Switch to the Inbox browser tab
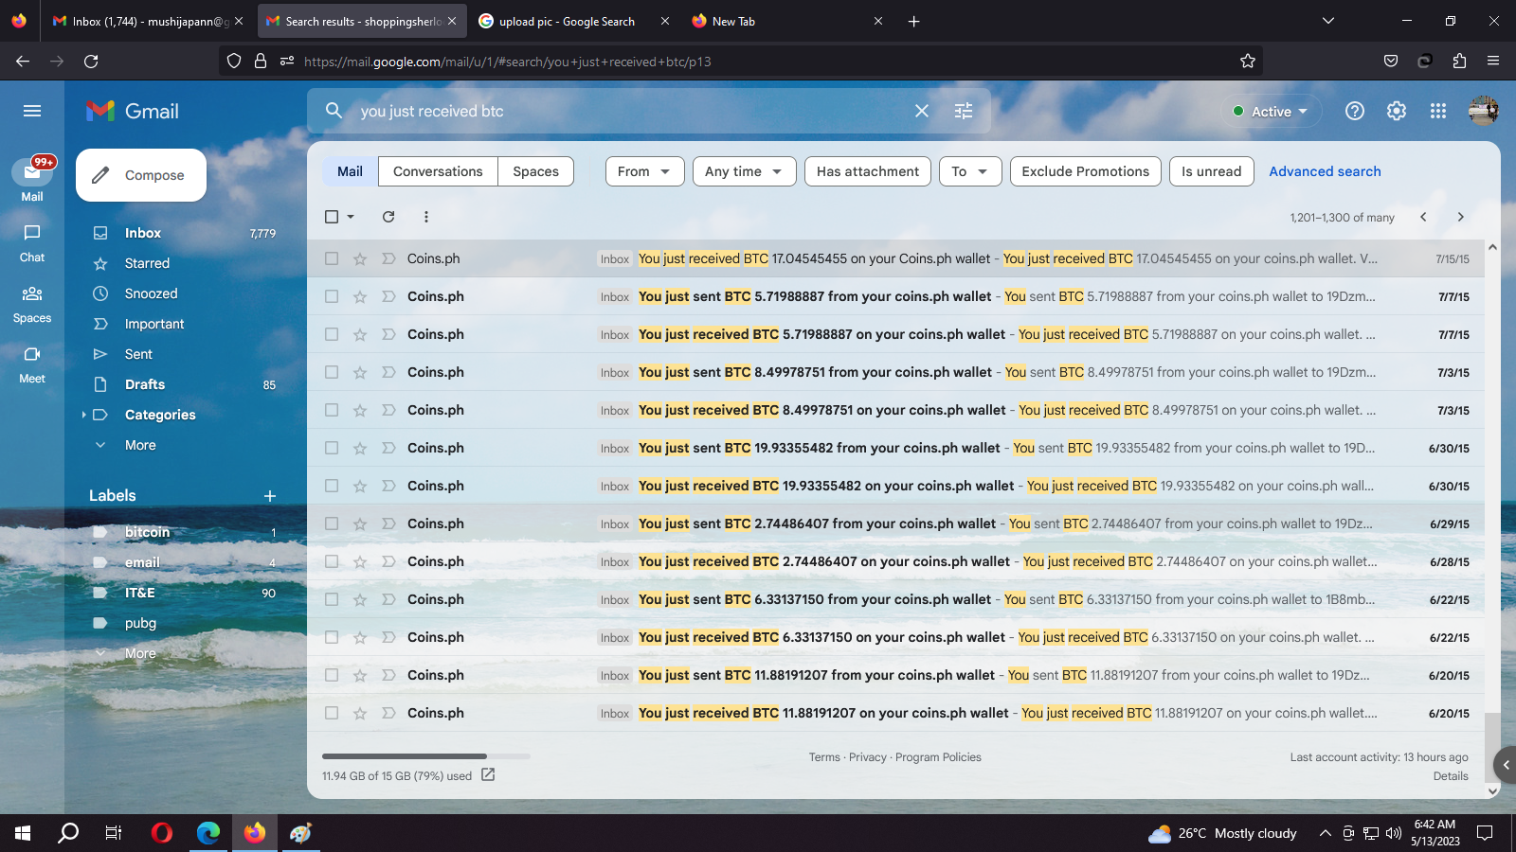This screenshot has height=852, width=1516. 148,21
